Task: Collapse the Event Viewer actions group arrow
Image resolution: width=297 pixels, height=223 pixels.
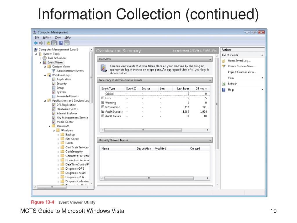Action: click(262, 55)
